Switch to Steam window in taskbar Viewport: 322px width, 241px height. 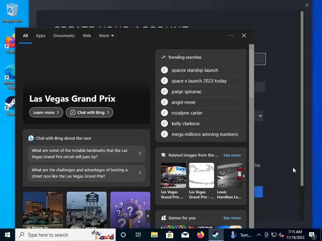pos(216,235)
